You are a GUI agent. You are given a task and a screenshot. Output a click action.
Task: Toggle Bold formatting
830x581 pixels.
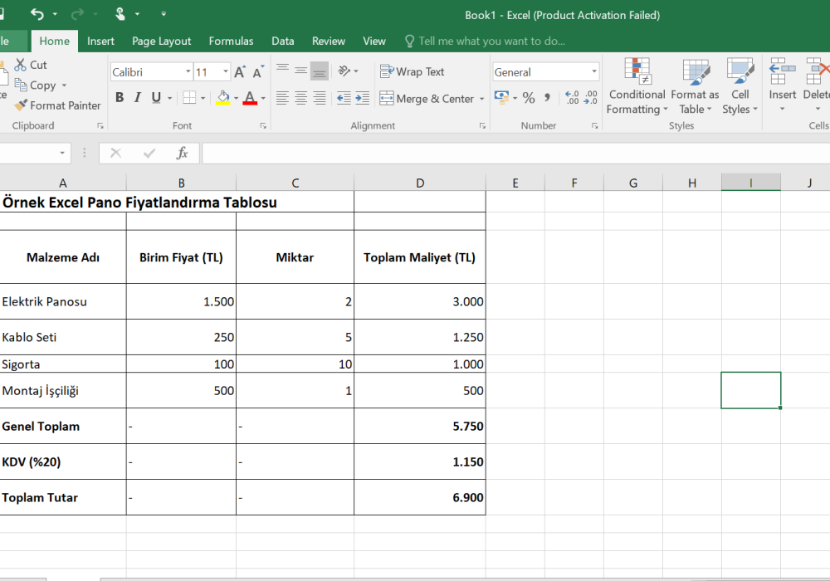pos(120,98)
